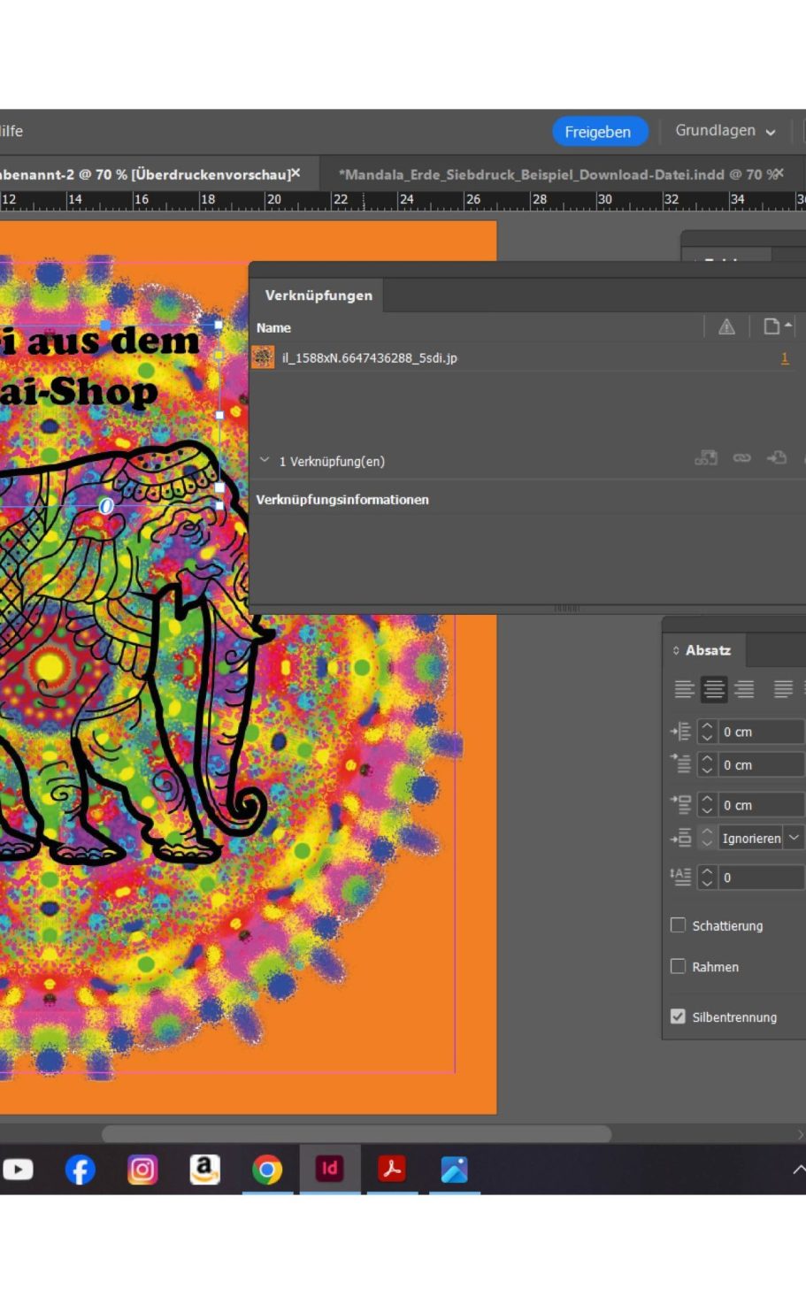Click the drop cap lines icon
The width and height of the screenshot is (806, 1304).
pos(680,877)
